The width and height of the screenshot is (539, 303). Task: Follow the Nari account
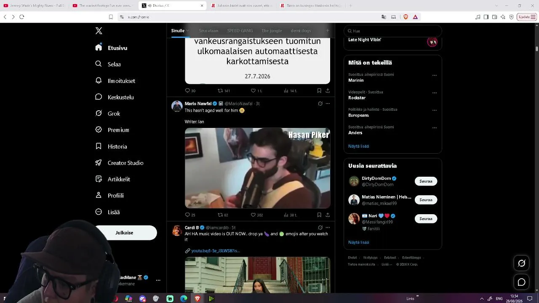[426, 219]
